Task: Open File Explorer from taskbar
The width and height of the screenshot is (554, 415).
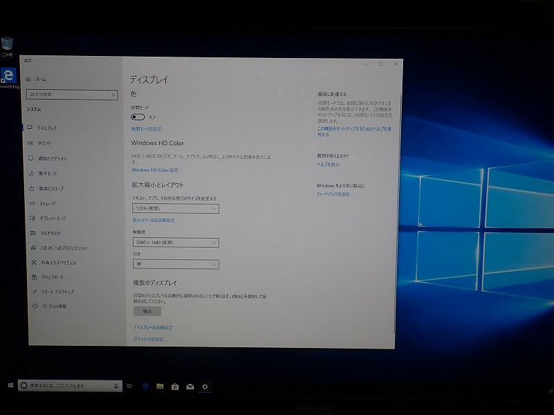Action: pyautogui.click(x=160, y=387)
